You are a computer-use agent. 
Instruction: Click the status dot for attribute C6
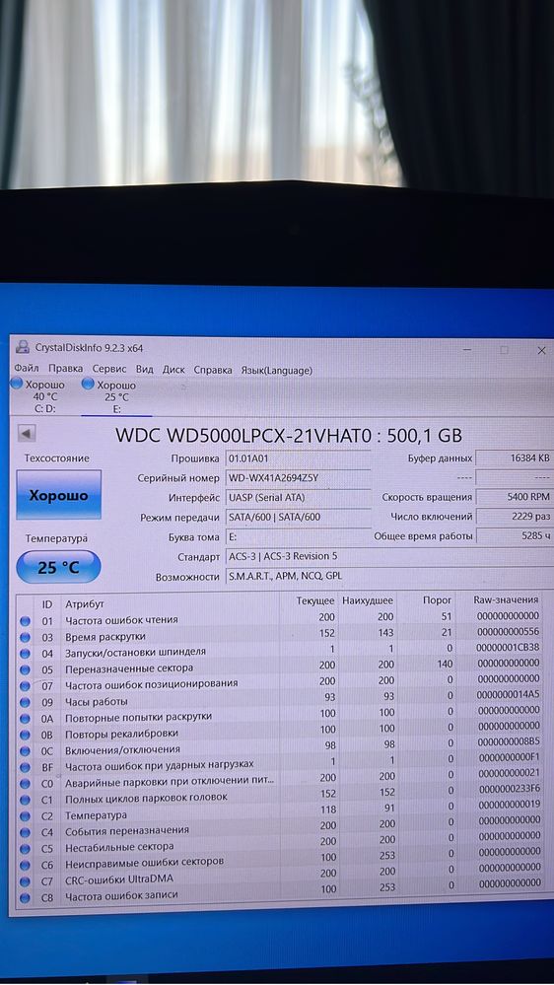click(x=25, y=866)
